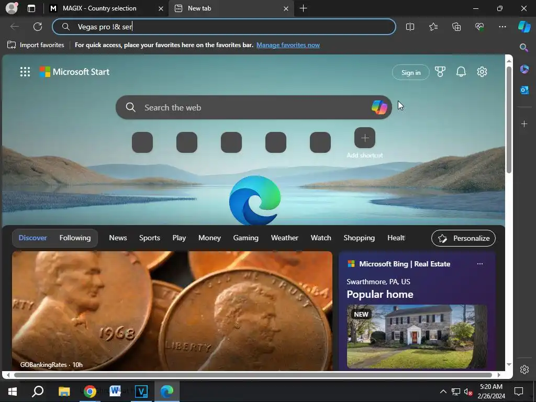Click the Microsoft Start logo
This screenshot has height=402, width=536.
click(x=74, y=72)
